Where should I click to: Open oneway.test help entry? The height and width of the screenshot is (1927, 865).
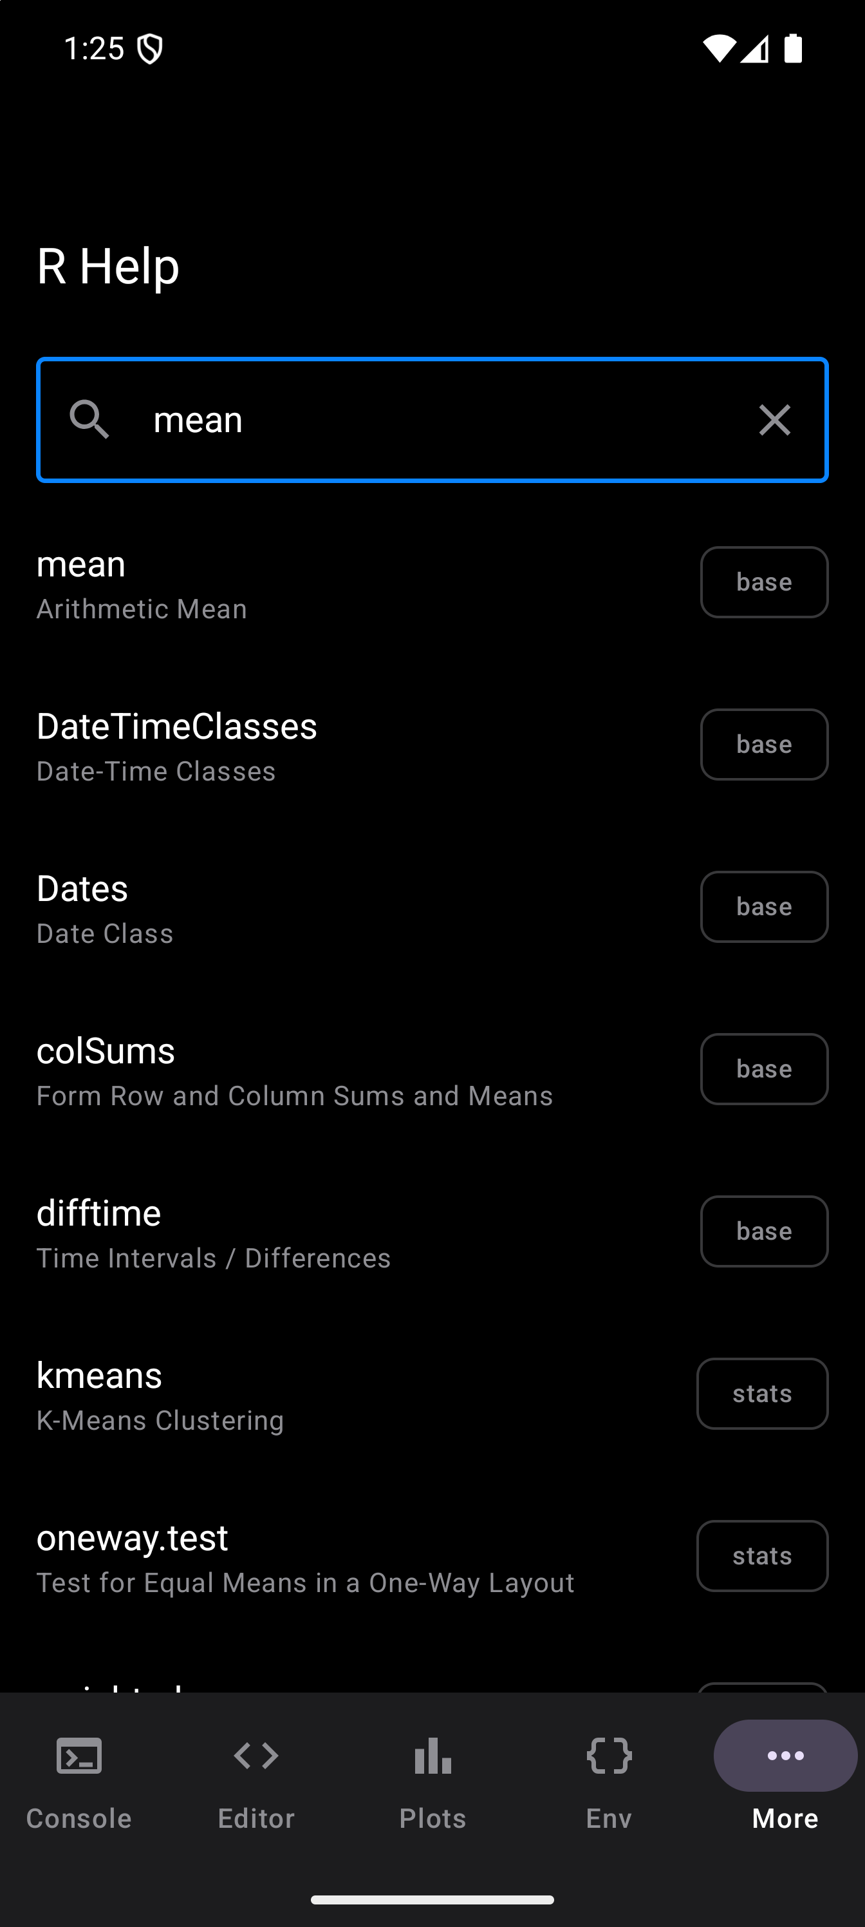pos(299,1557)
